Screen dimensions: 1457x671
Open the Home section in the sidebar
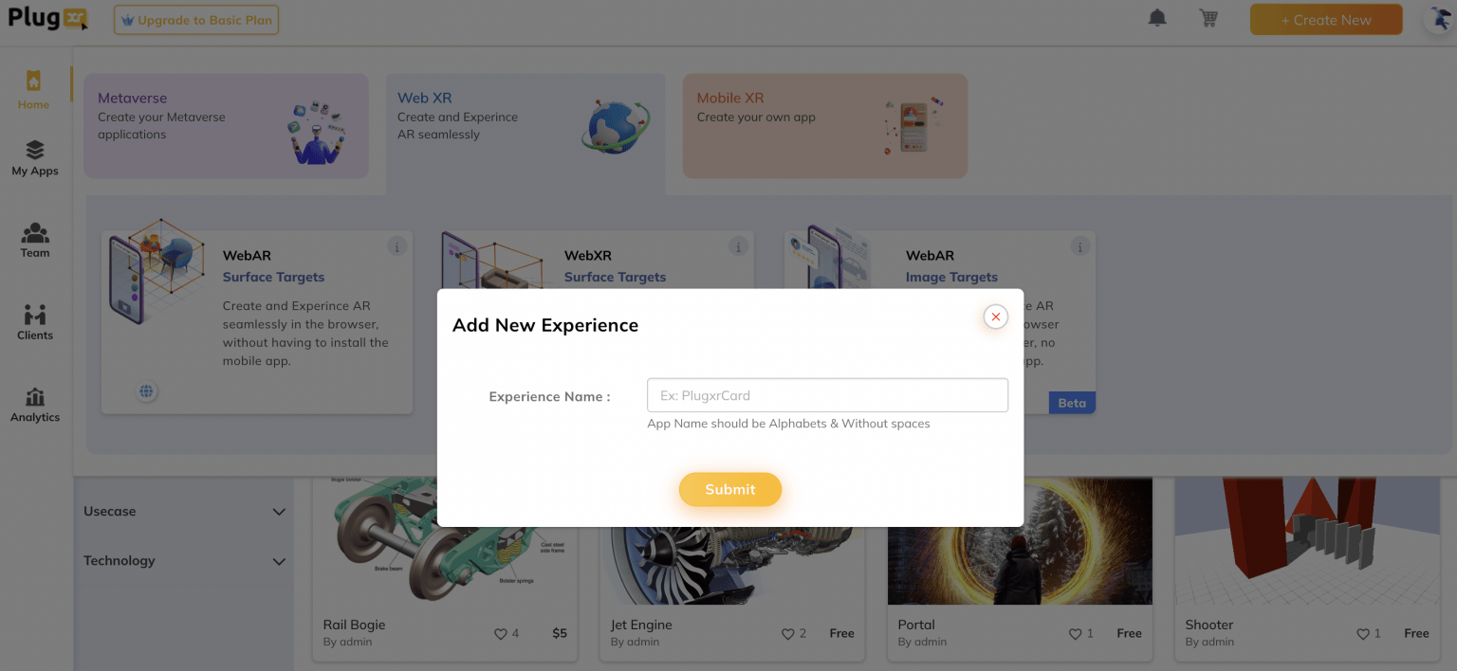pyautogui.click(x=33, y=90)
